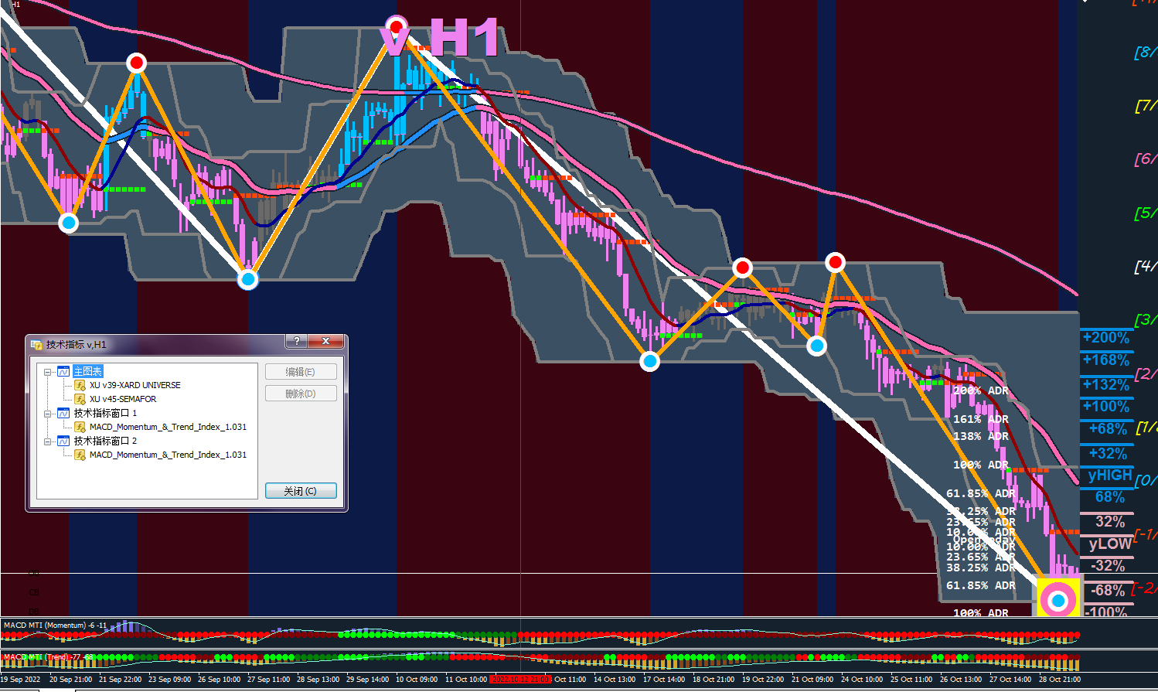Click the 17 Oct 14:00 time axis label

(x=664, y=680)
